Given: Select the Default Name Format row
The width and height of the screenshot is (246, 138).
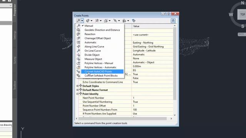Looking at the screenshot, I should coord(95,90).
